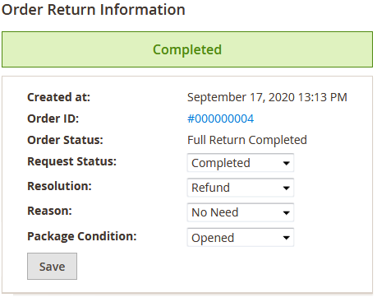The width and height of the screenshot is (377, 307).
Task: Click the Order ID label
Action: click(x=53, y=119)
